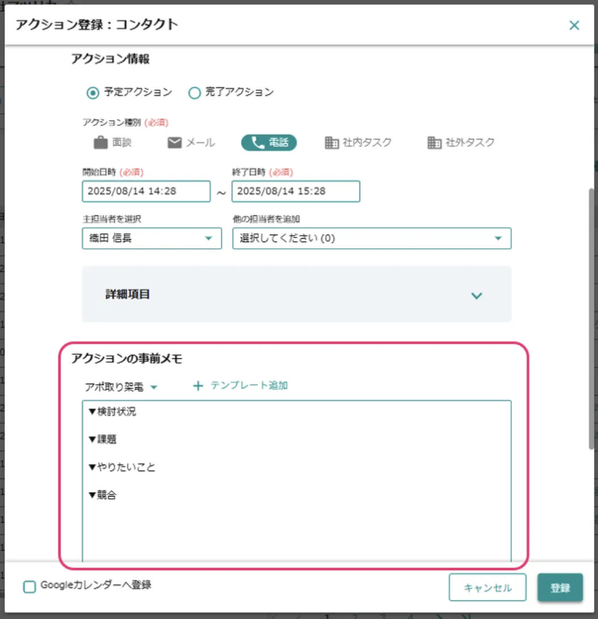Image resolution: width=598 pixels, height=619 pixels.
Task: Select the 完了アクション radio button
Action: tap(194, 92)
